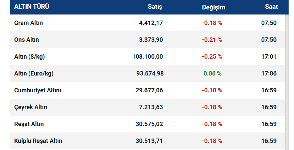Select the Reşat Altın row name

(x=29, y=124)
